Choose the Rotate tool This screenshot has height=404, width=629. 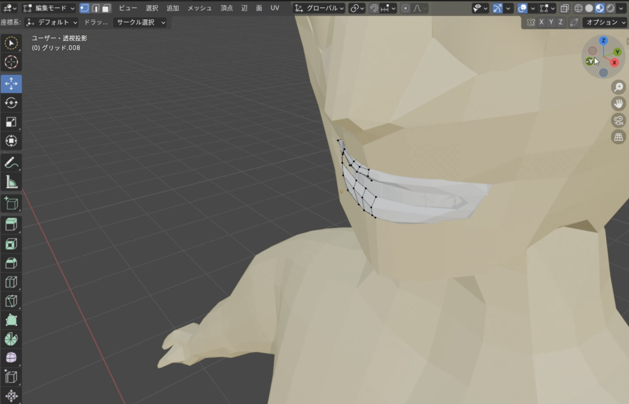point(11,103)
